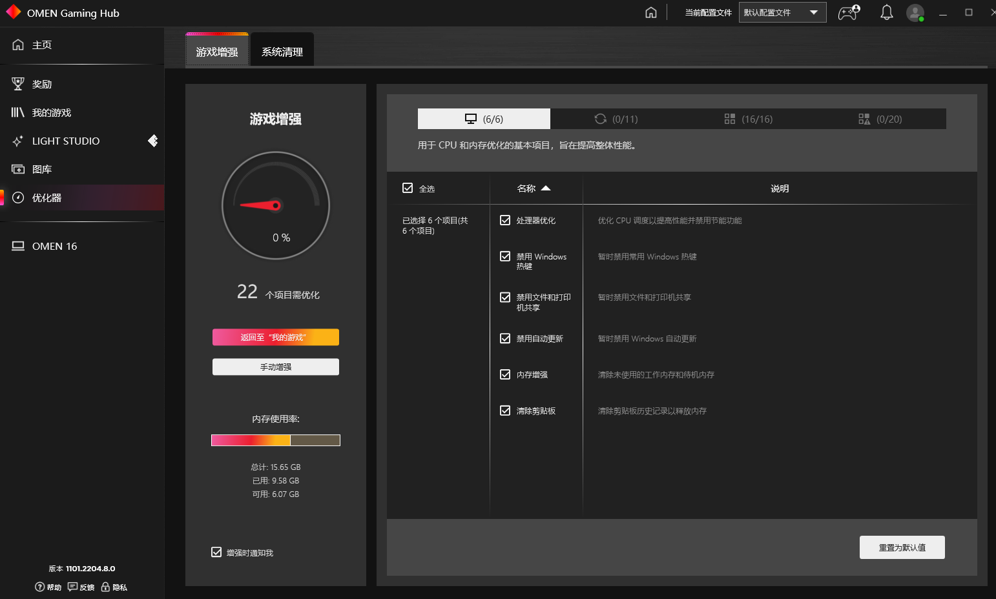Click the 说明 column header
Viewport: 996px width, 599px height.
[x=780, y=188]
